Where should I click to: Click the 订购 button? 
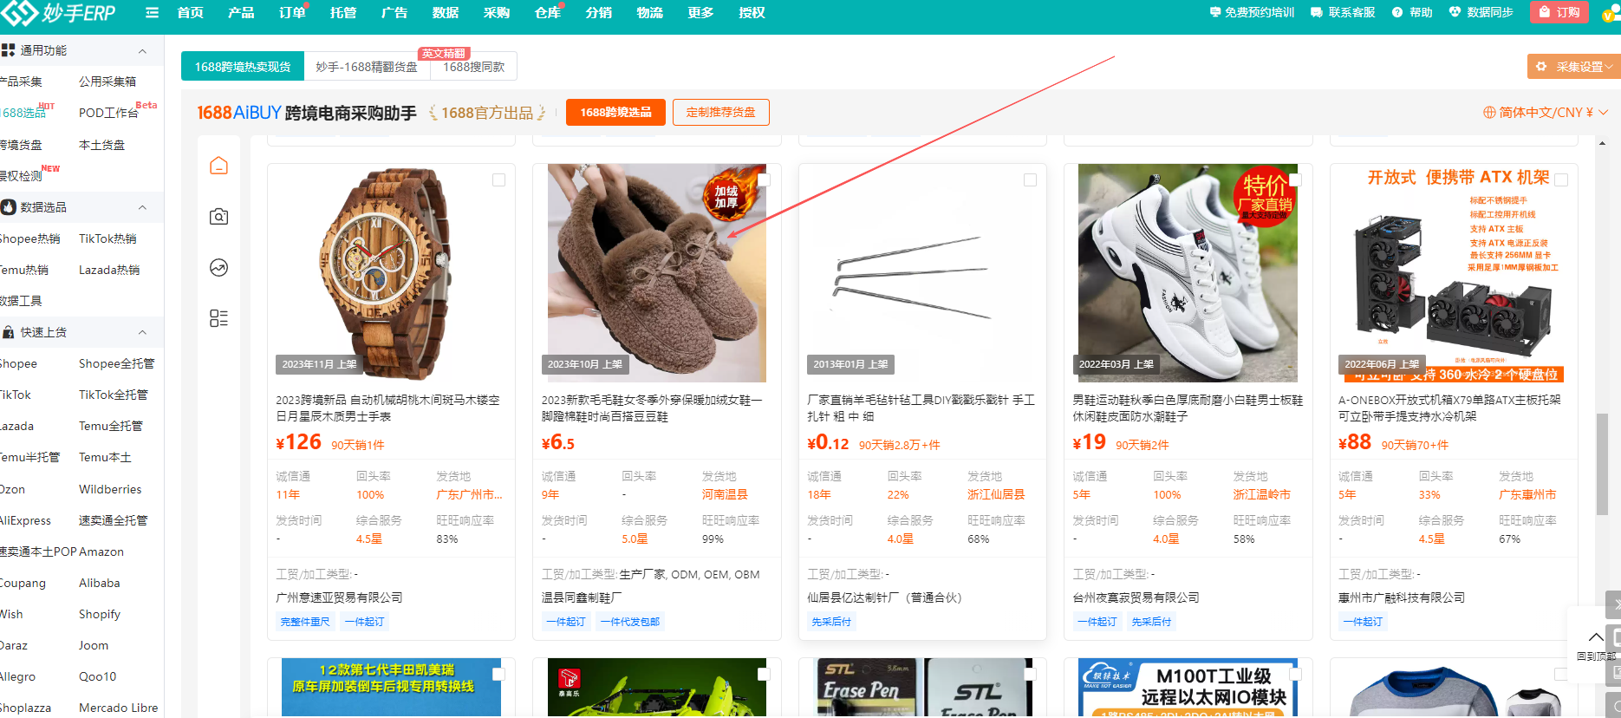pyautogui.click(x=1560, y=12)
